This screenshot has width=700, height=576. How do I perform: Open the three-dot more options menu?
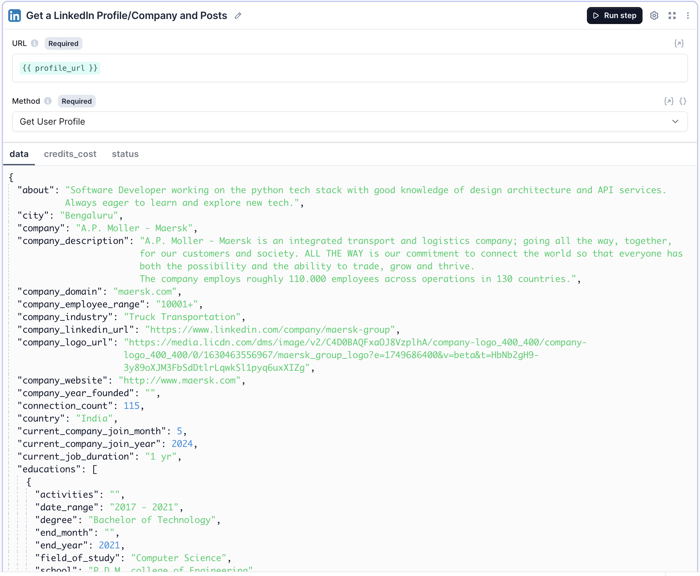pos(688,16)
